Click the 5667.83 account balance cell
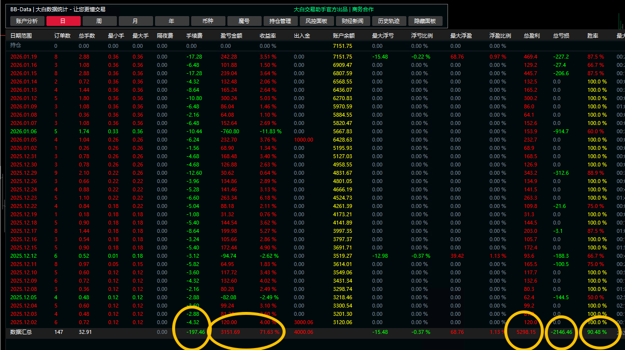This screenshot has height=350, width=625. [342, 131]
